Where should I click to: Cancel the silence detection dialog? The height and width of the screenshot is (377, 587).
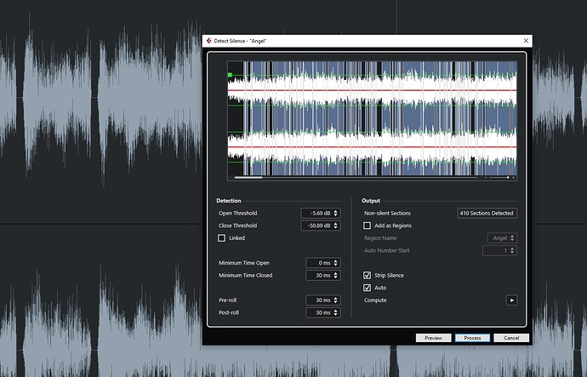[511, 338]
